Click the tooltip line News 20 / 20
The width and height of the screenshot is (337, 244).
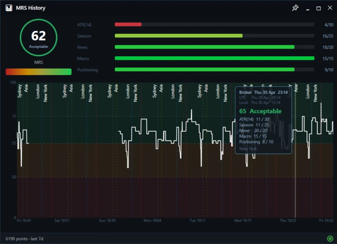tap(253, 130)
